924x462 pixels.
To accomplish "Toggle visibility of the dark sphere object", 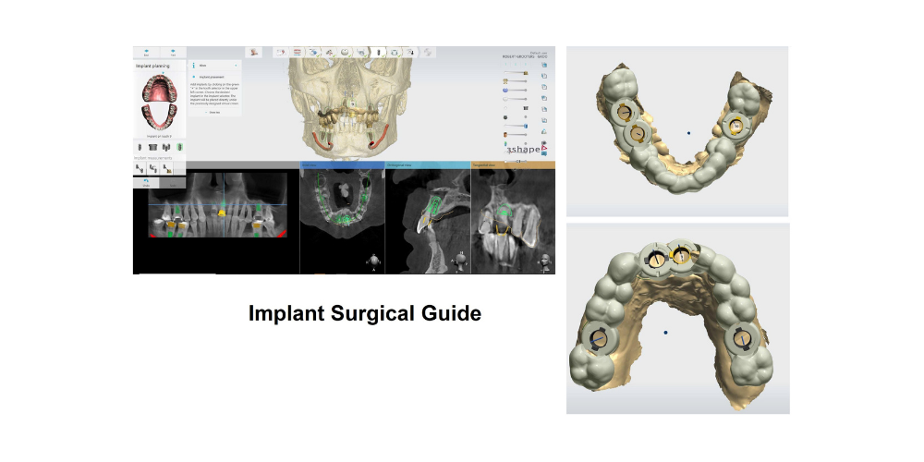I will tap(505, 119).
